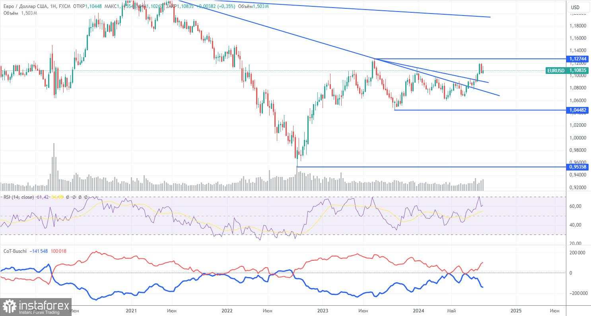Click the 1,16000 price axis tick

pos(578,38)
